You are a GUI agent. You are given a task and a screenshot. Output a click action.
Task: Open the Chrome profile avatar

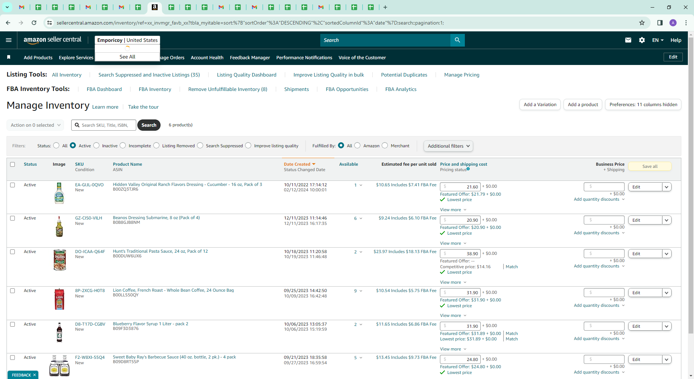(673, 23)
